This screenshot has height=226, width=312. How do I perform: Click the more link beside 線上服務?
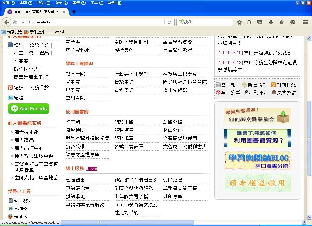[x=92, y=168]
